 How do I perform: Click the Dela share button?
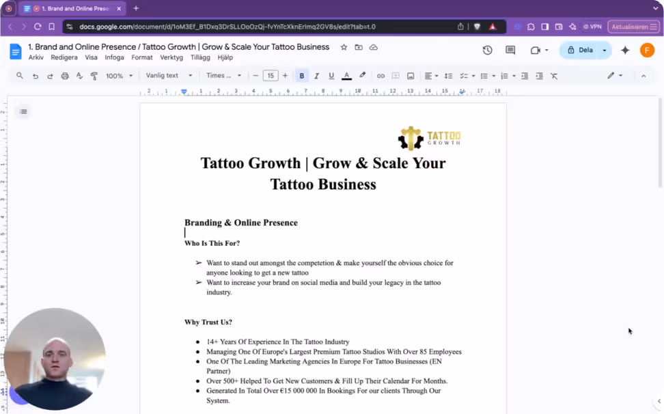tap(580, 51)
